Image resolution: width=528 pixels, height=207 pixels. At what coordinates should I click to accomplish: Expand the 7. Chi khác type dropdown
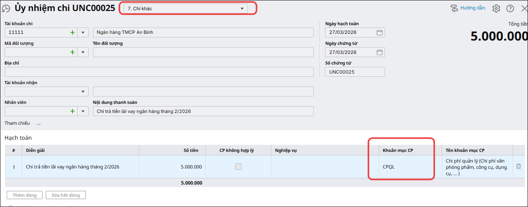(x=242, y=9)
